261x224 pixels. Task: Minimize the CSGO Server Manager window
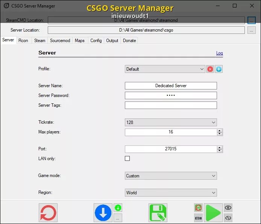217,6
